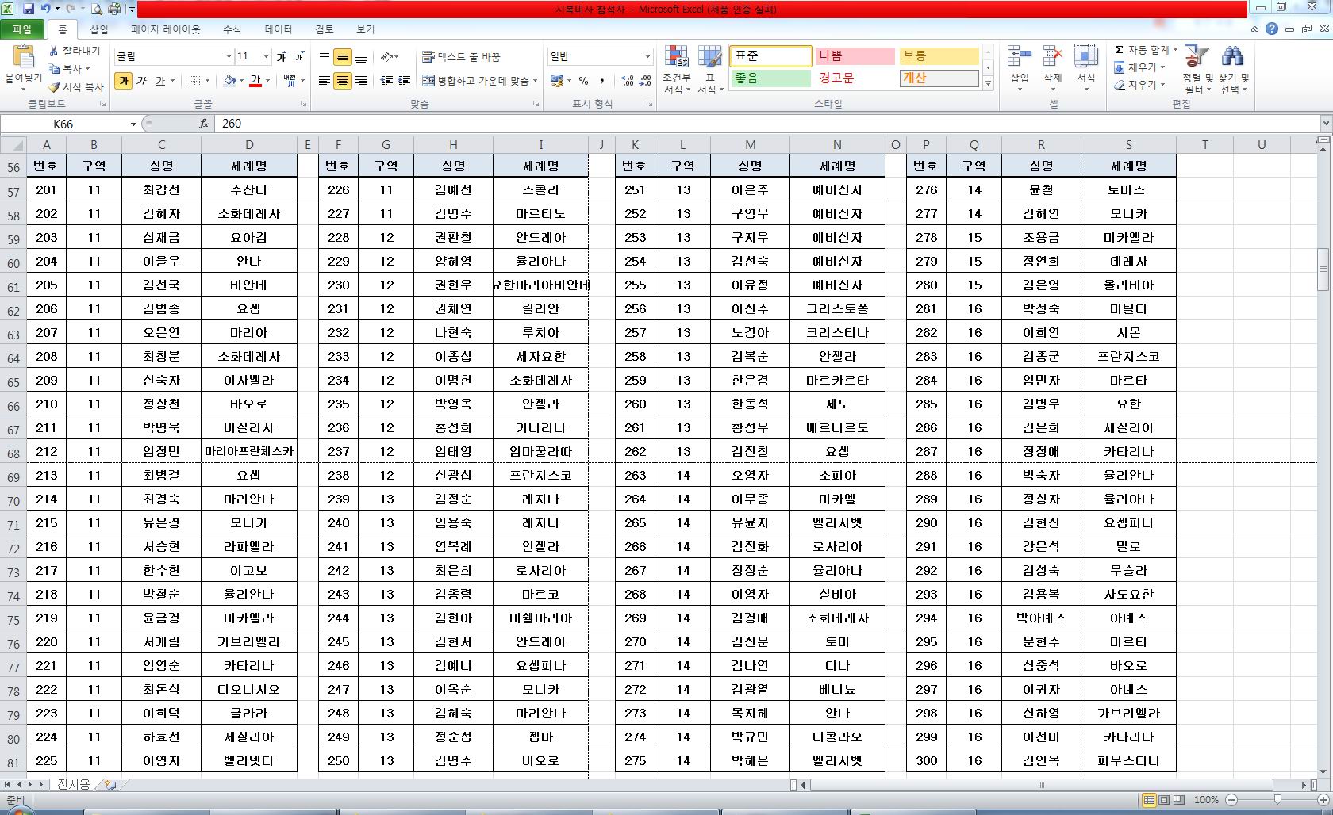Open 표 서식 table formatting
The image size is (1333, 815).
point(709,70)
